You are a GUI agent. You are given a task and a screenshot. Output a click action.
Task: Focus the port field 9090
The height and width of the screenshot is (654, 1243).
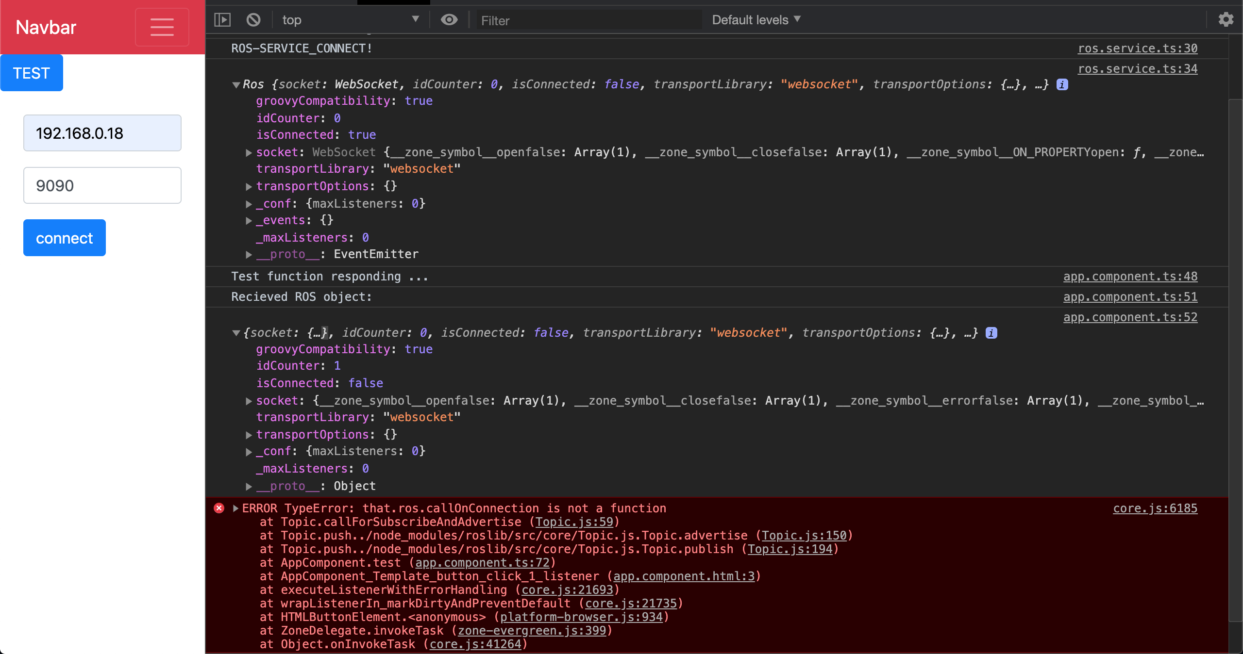point(102,185)
